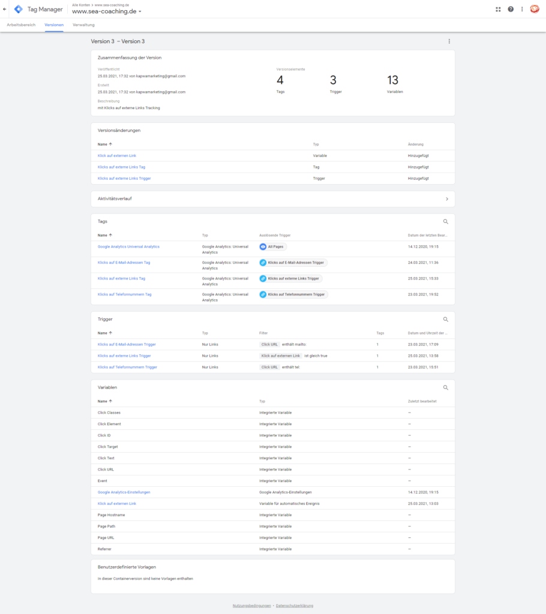
Task: Switch to the Verwaltung tab
Action: [83, 25]
